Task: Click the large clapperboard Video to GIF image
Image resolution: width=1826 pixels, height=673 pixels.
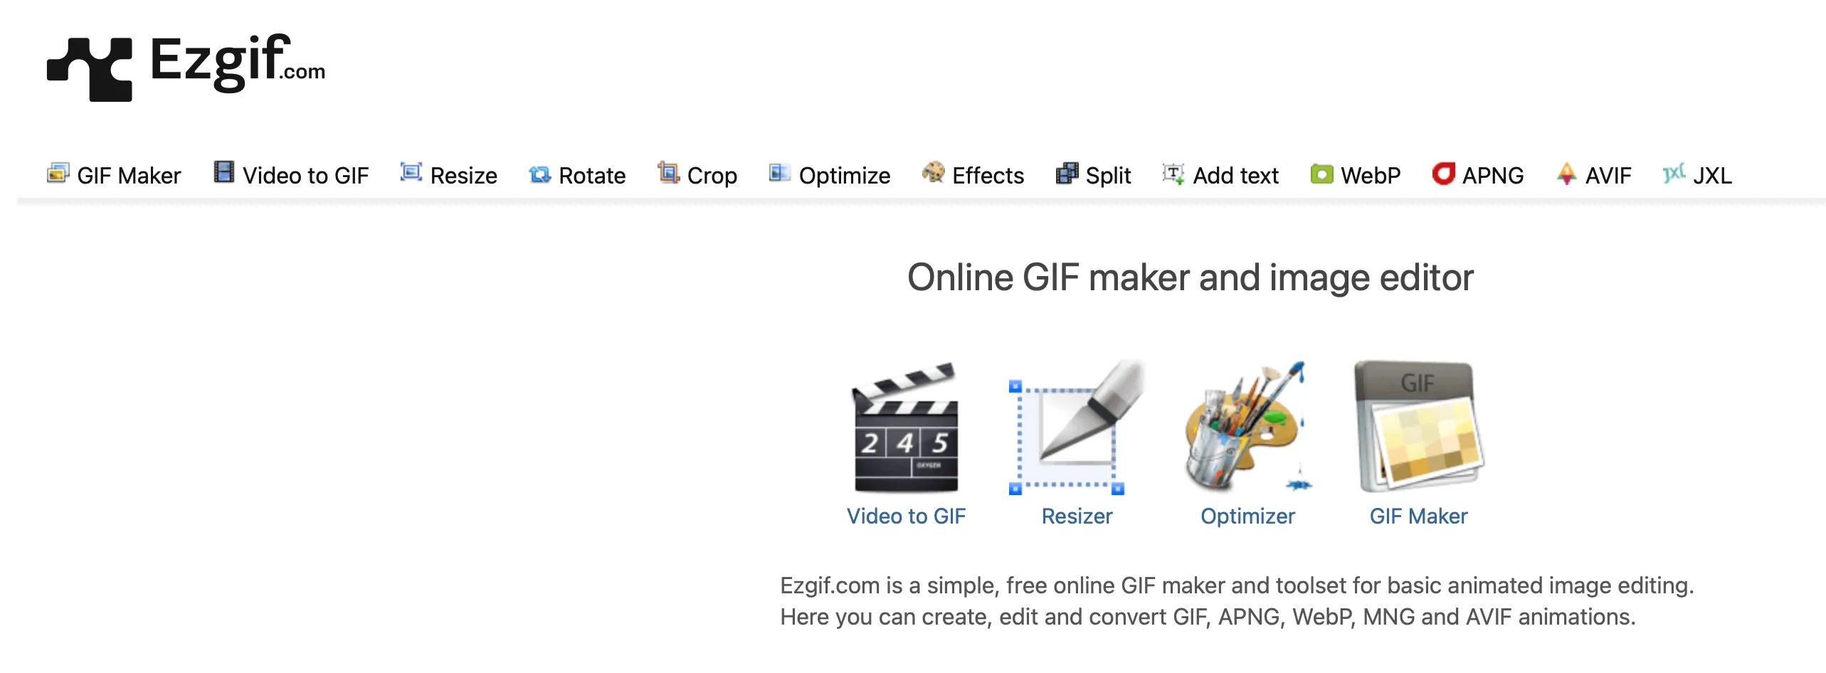Action: (x=905, y=428)
